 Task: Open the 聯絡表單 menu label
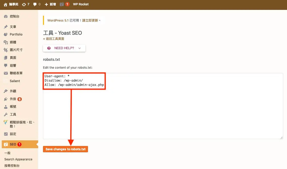point(16,73)
